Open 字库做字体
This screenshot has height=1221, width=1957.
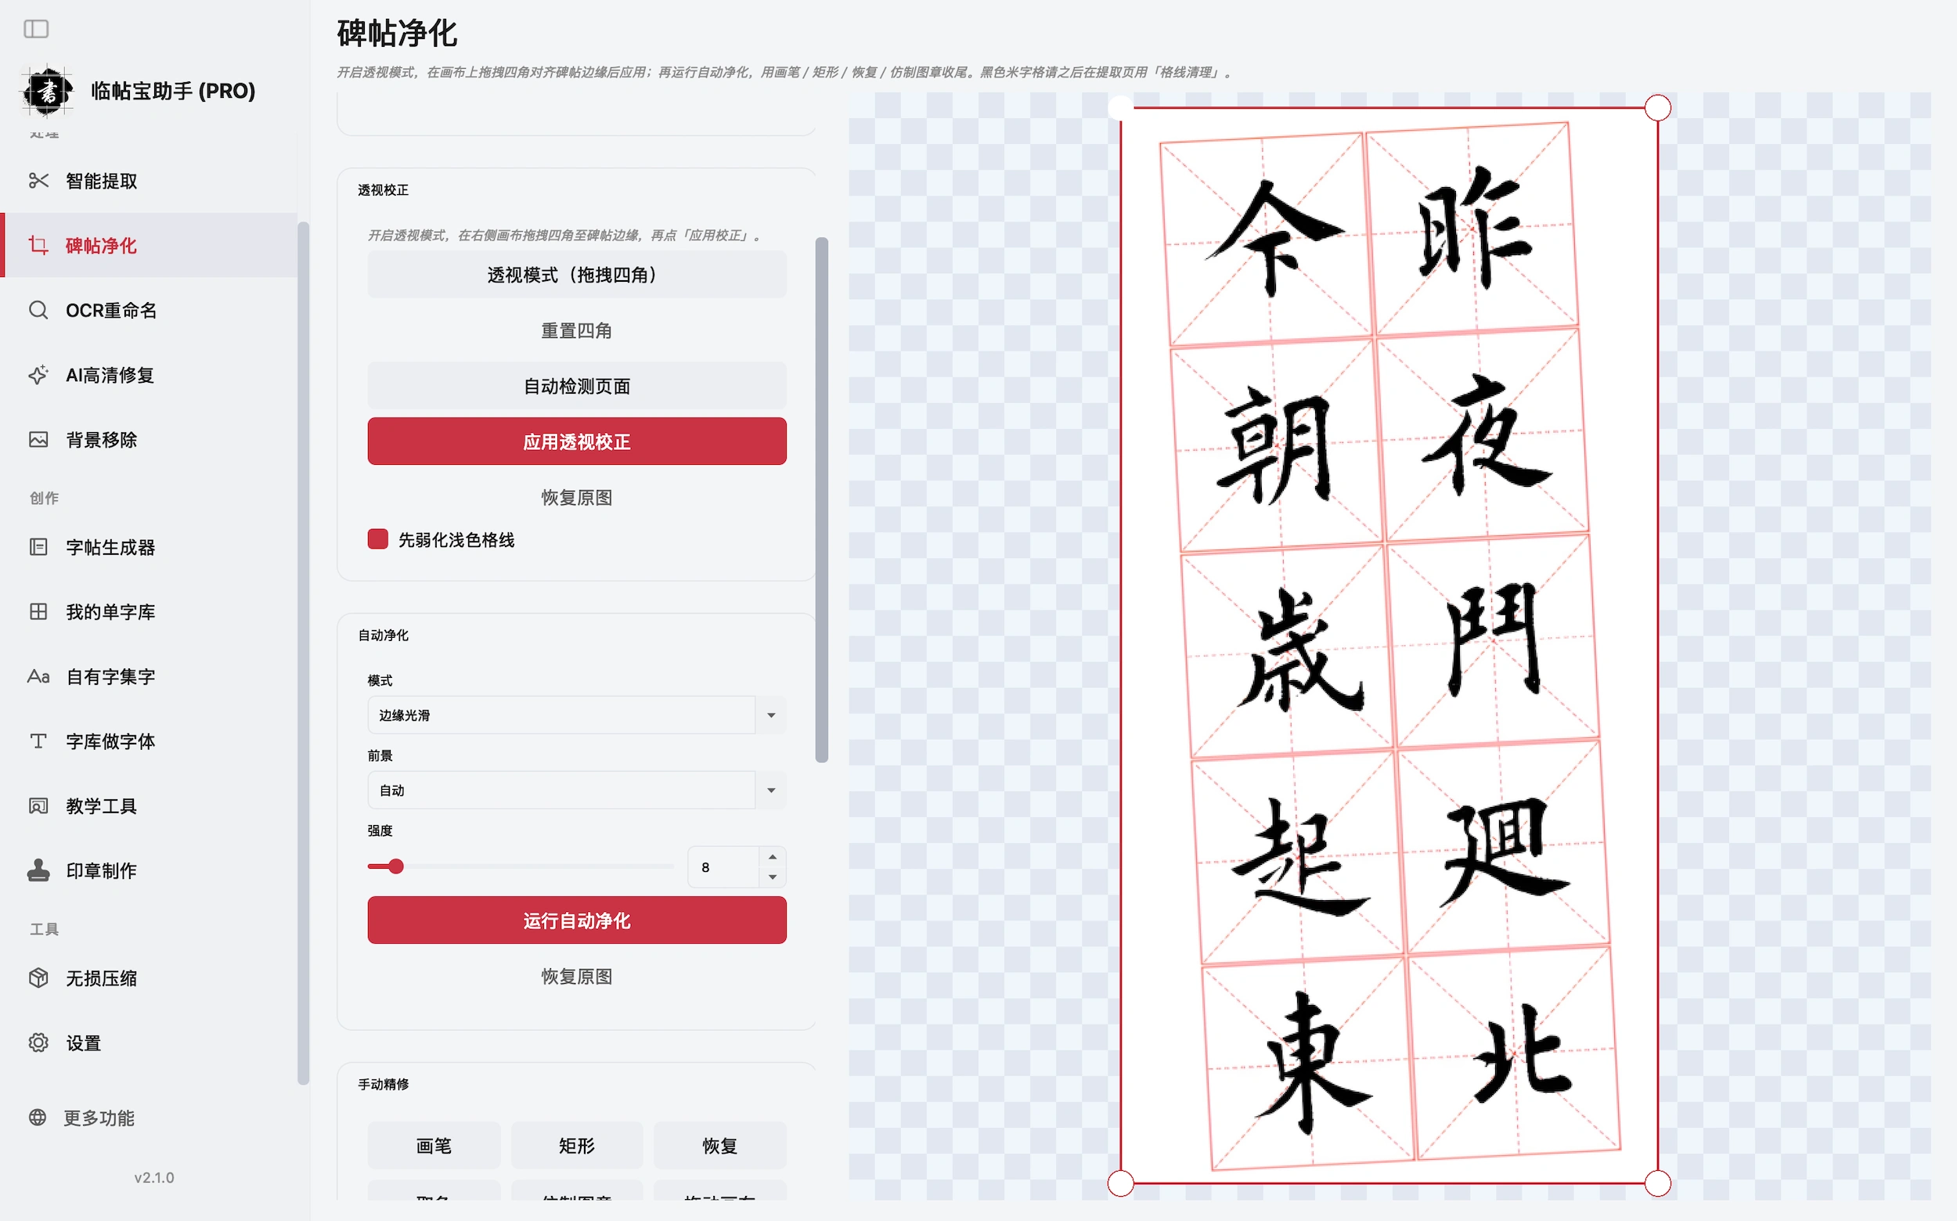150,740
